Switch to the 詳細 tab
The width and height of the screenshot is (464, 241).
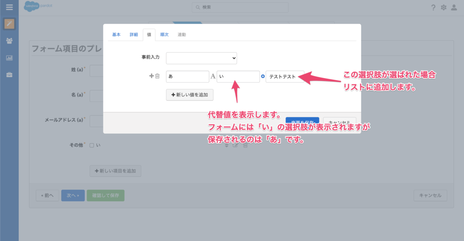coord(134,34)
